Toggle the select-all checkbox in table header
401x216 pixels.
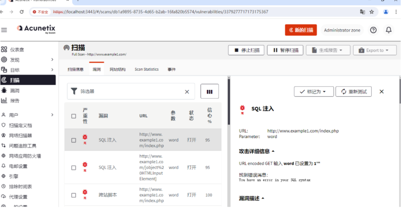point(74,116)
